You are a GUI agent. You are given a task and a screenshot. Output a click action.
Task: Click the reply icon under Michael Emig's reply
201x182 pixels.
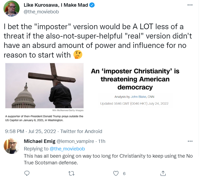click(x=27, y=173)
